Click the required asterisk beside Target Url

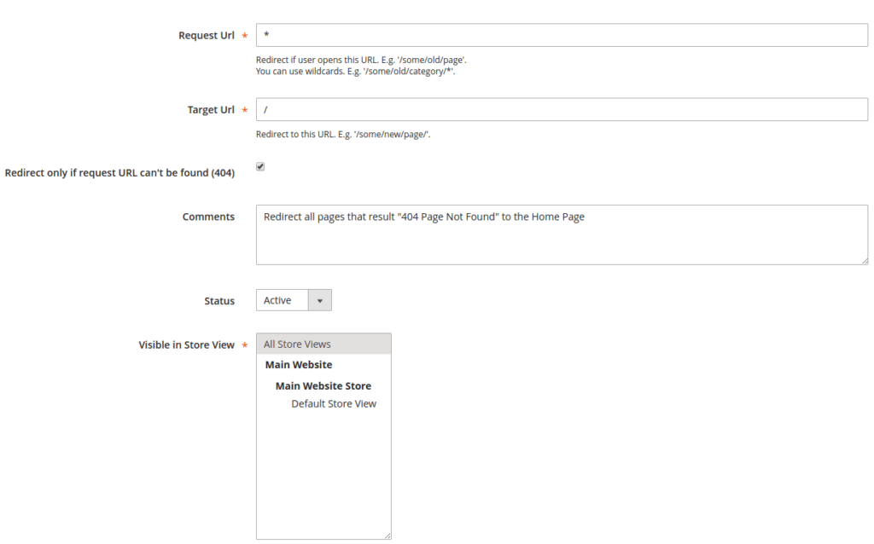(x=246, y=111)
